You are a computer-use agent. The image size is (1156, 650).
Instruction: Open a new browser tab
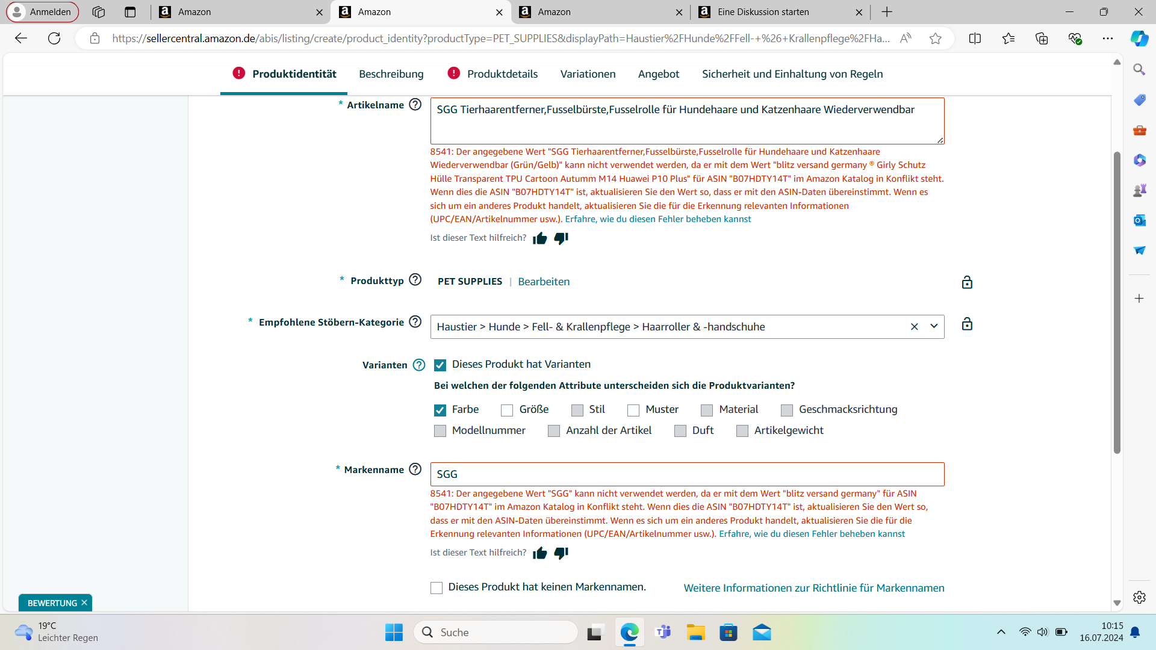(x=887, y=12)
